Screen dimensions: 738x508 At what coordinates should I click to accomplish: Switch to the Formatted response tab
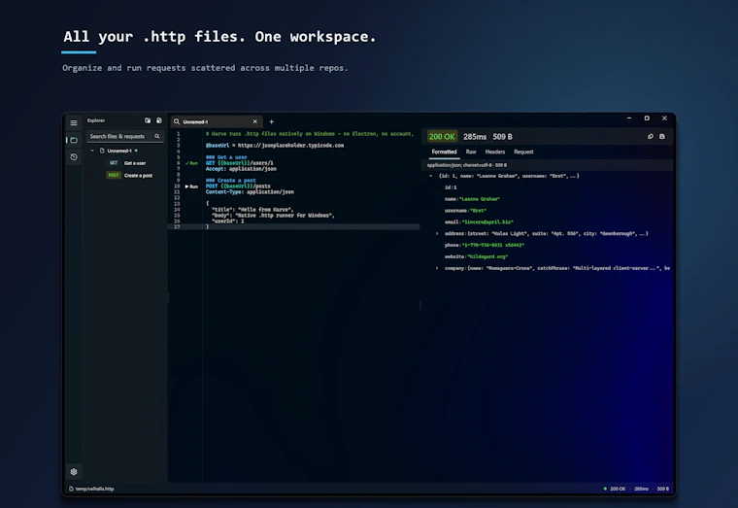pos(444,152)
